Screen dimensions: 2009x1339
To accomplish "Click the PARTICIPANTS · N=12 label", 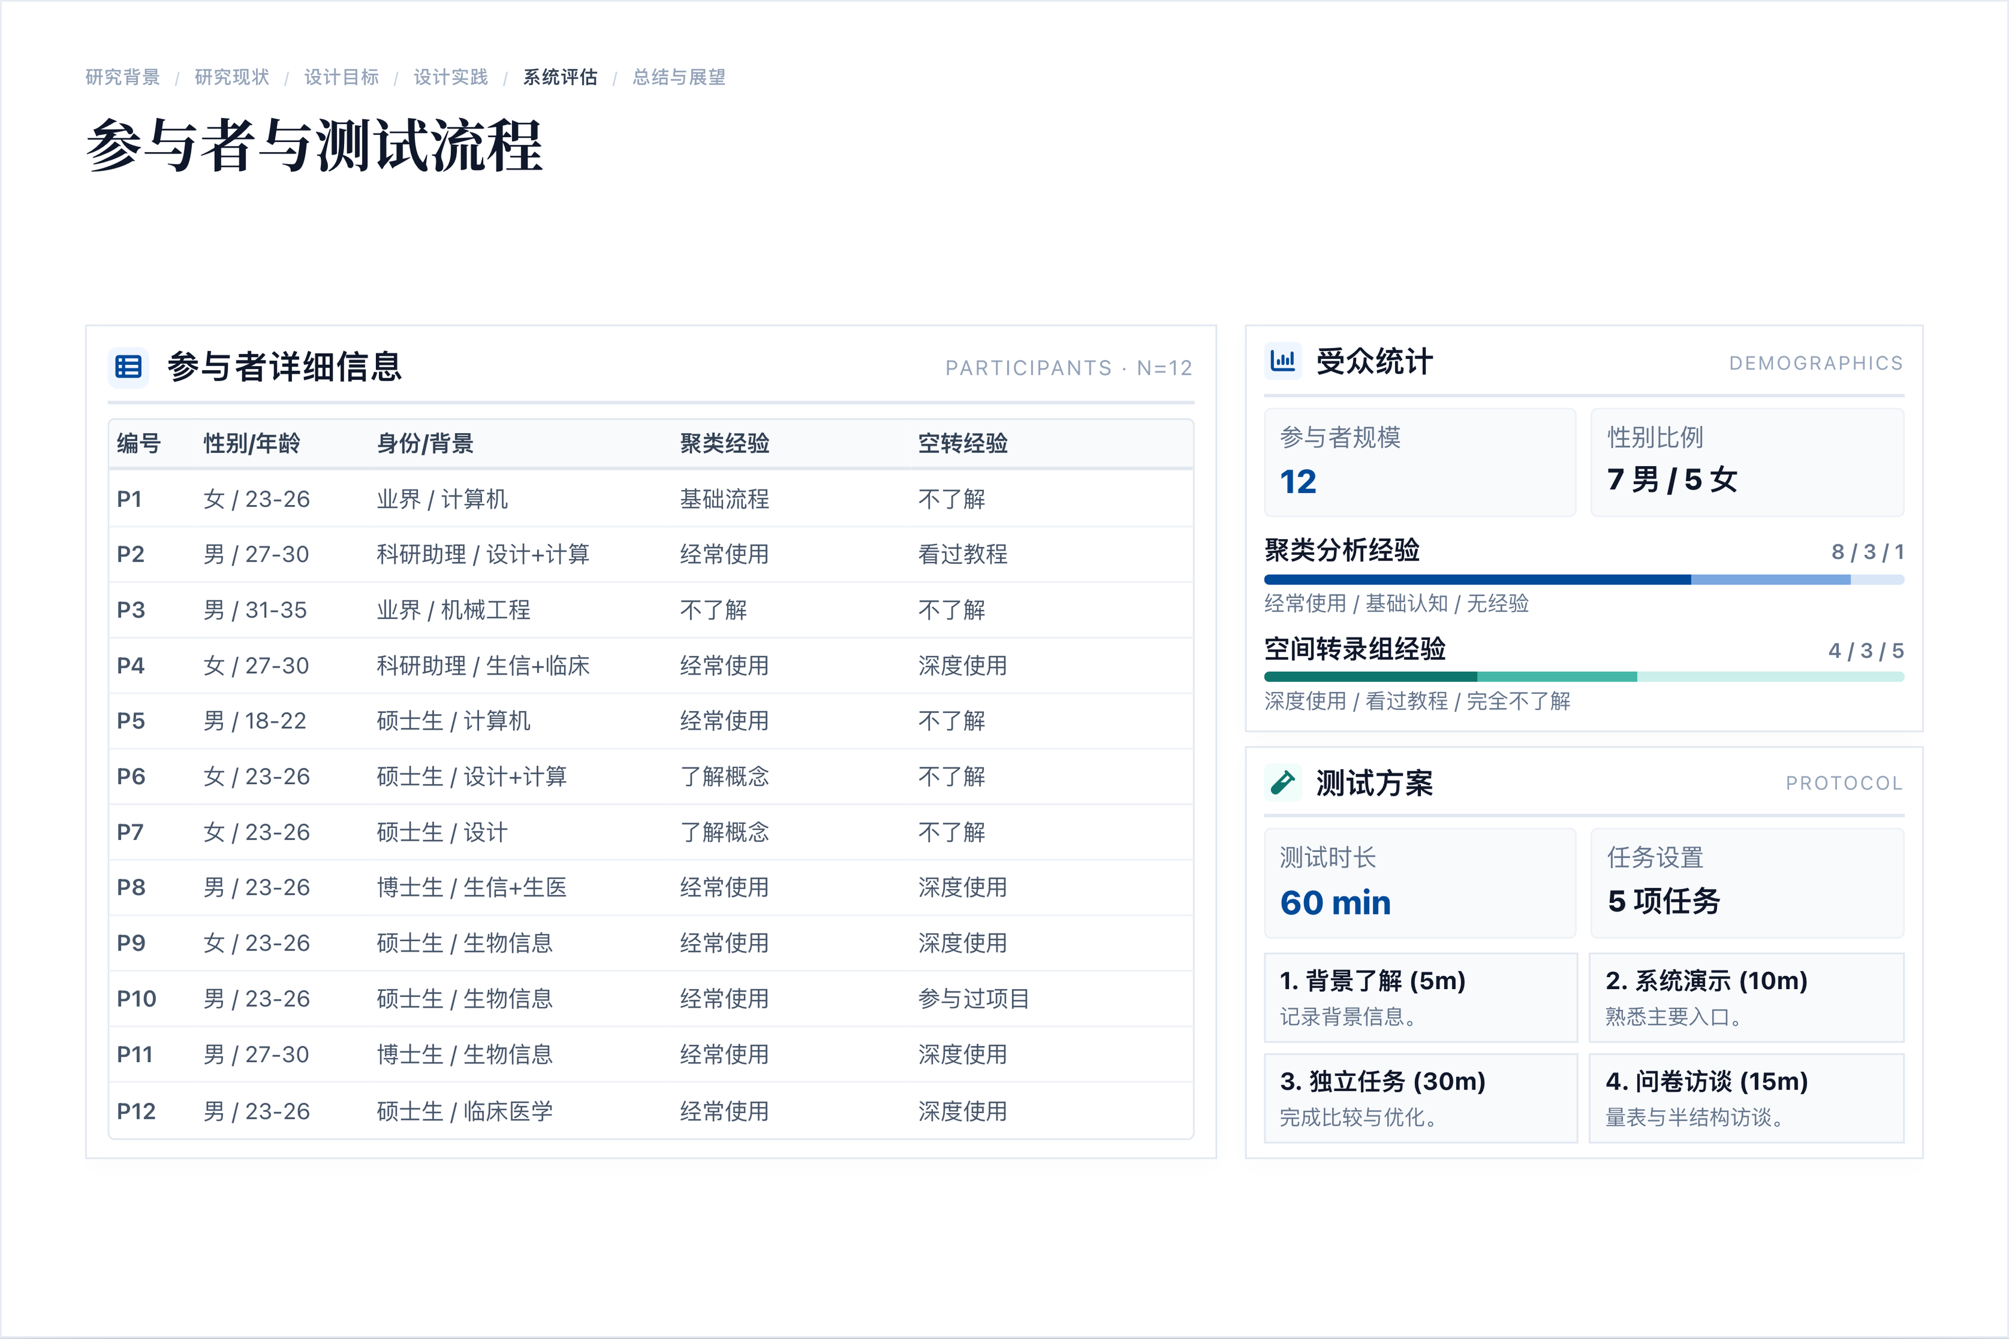I will point(1069,368).
